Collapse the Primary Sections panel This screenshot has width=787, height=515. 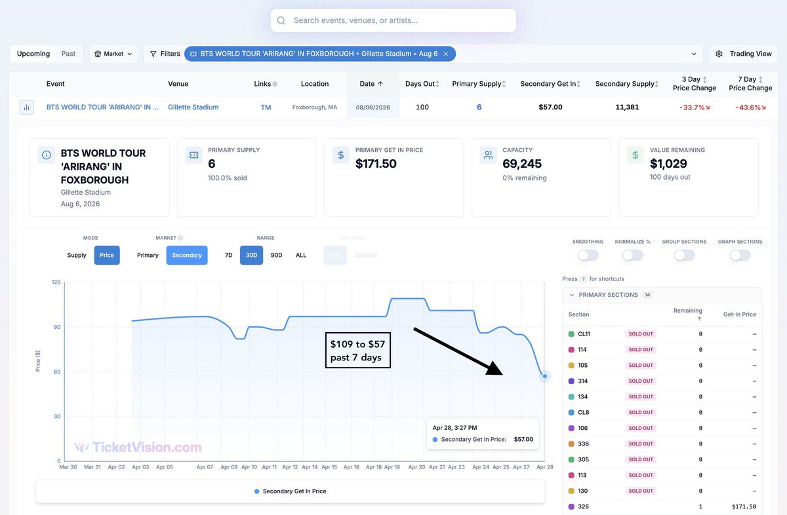571,295
